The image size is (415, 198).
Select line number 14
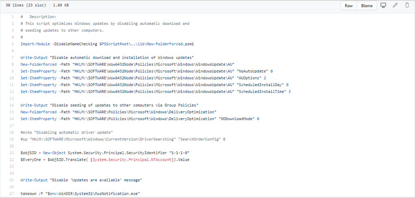click(x=12, y=105)
